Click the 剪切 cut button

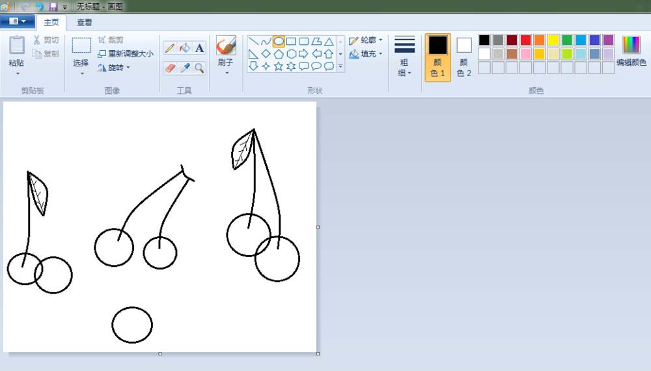tap(46, 40)
